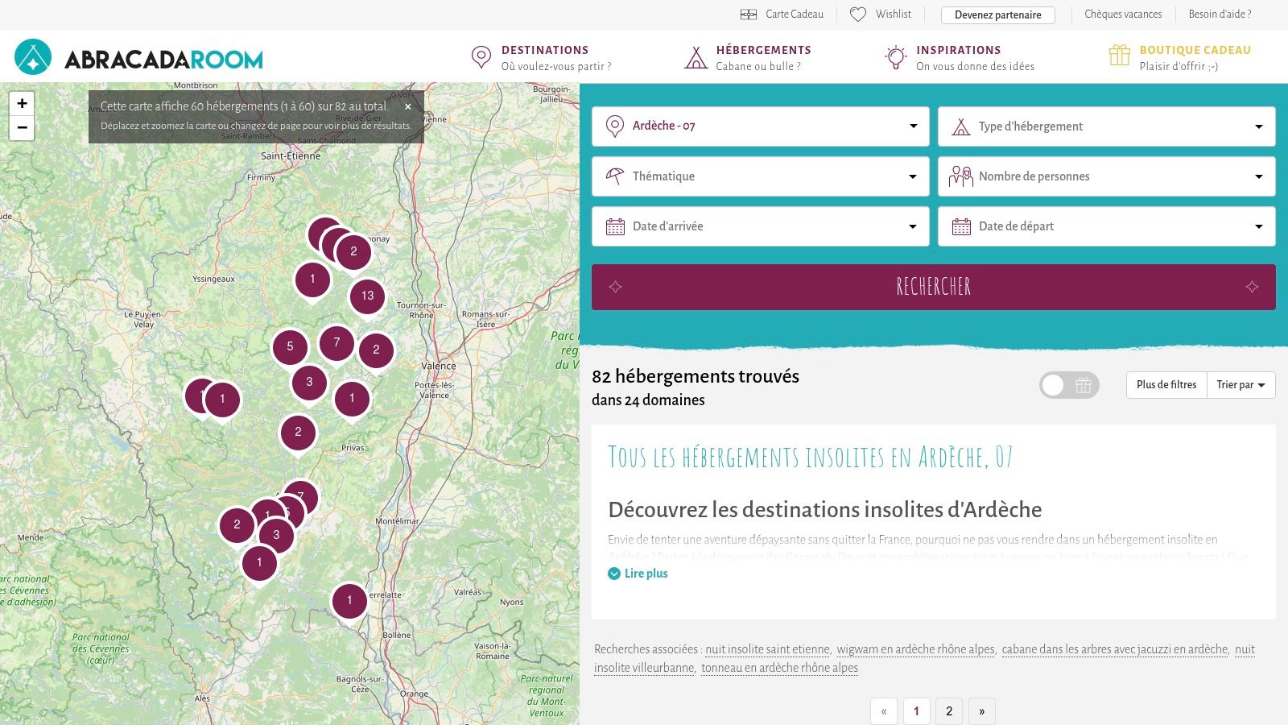
Task: Click the Inspirations lightbulb icon
Action: [x=895, y=57]
